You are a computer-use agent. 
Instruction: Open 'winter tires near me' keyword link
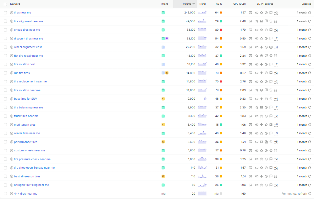(27, 133)
